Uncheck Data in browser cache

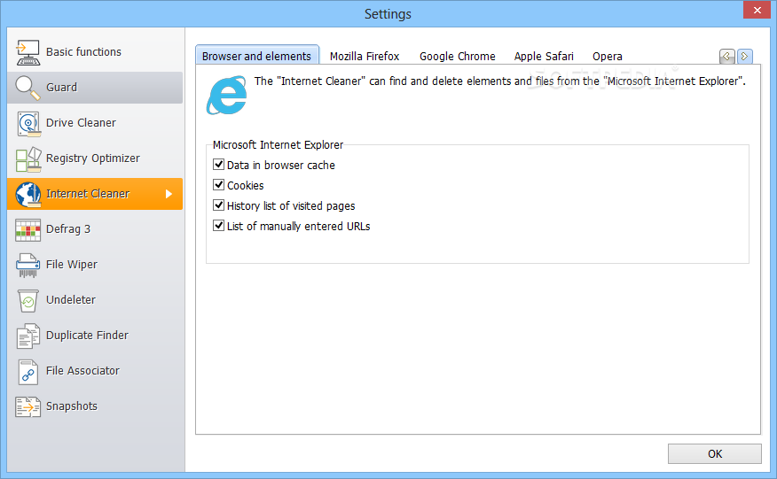click(x=218, y=165)
